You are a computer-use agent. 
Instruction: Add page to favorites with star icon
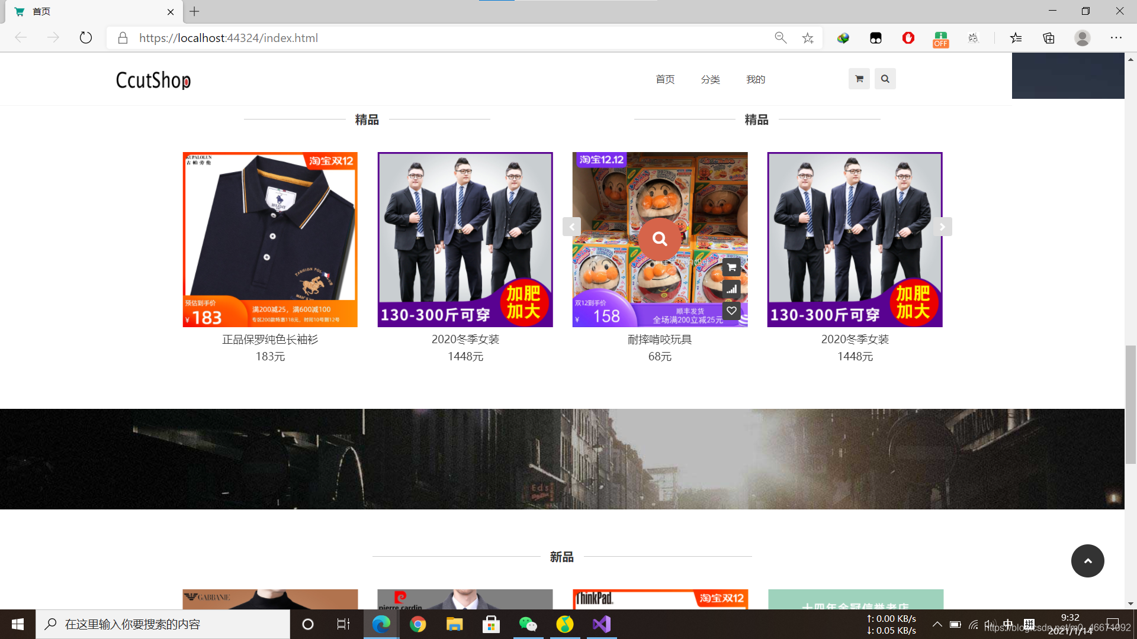coord(808,38)
